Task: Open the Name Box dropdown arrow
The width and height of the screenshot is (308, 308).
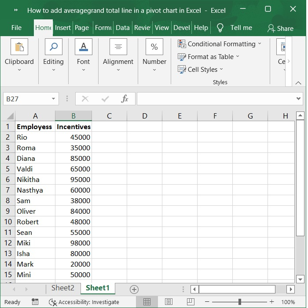Action: [x=53, y=99]
